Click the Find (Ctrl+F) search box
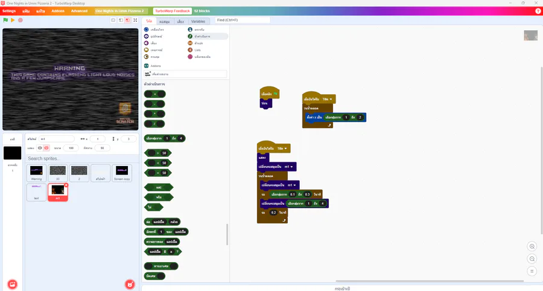Viewport: 543px width, 291px height. 243,20
